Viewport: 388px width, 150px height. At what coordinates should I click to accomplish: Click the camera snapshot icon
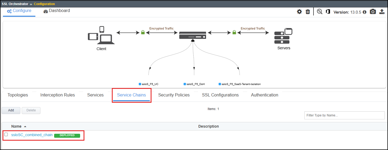pyautogui.click(x=373, y=12)
